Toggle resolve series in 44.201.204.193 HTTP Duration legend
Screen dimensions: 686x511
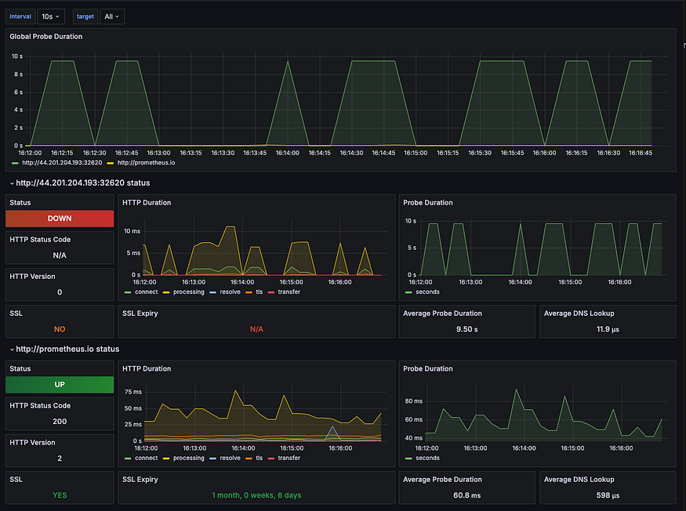[x=230, y=292]
